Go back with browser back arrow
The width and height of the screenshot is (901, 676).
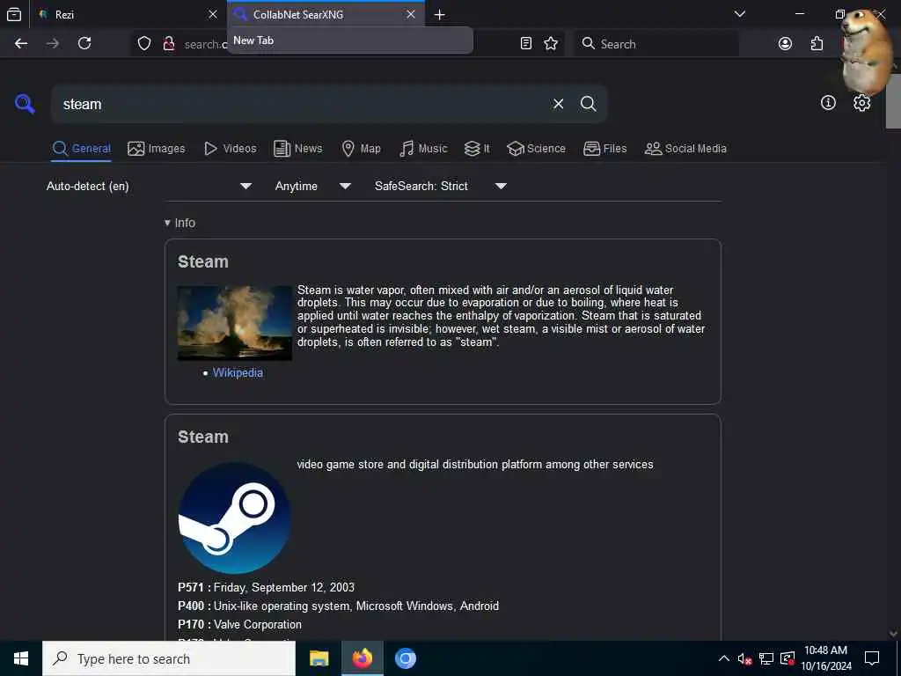pos(21,44)
